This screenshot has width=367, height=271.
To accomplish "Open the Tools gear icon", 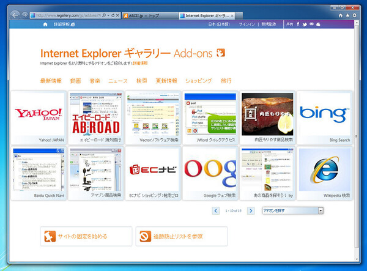I will pos(355,15).
